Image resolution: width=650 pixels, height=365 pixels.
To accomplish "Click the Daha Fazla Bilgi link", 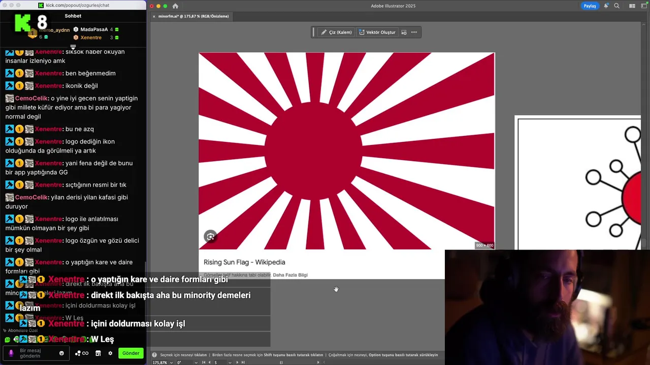I will coord(290,275).
